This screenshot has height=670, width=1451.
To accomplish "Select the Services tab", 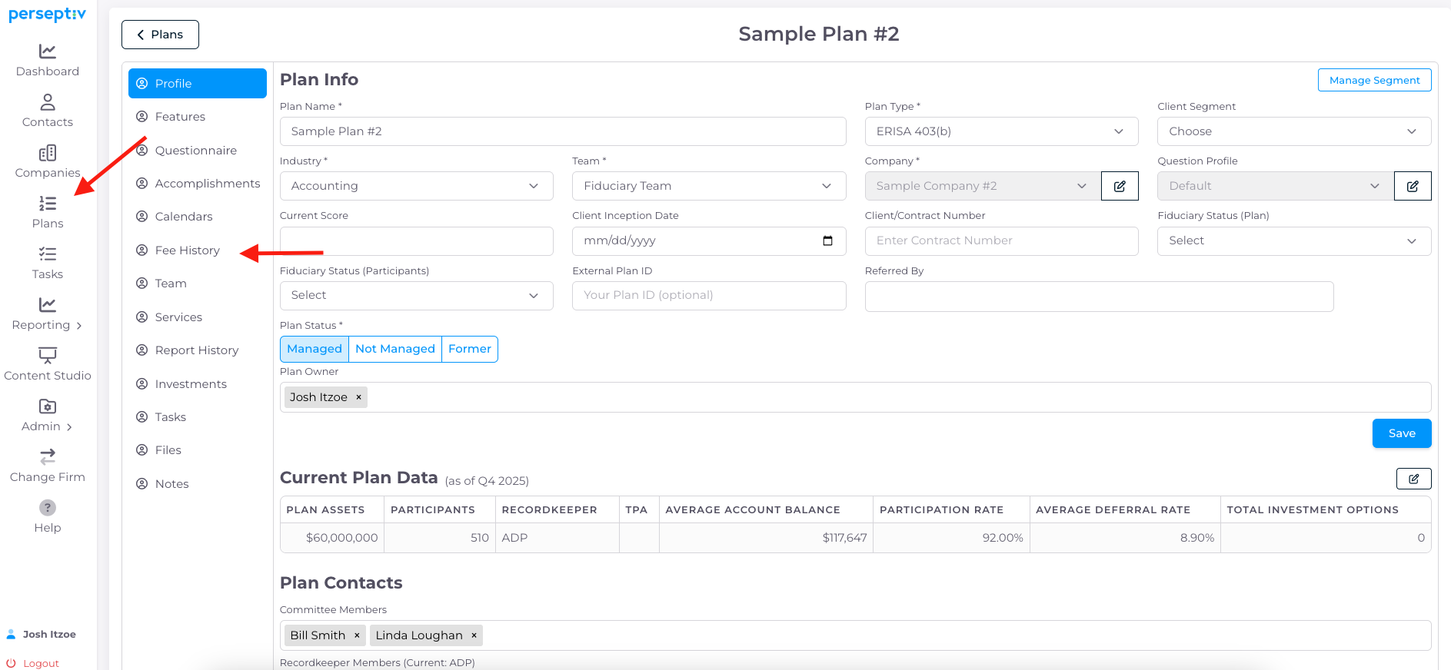I will [x=198, y=317].
